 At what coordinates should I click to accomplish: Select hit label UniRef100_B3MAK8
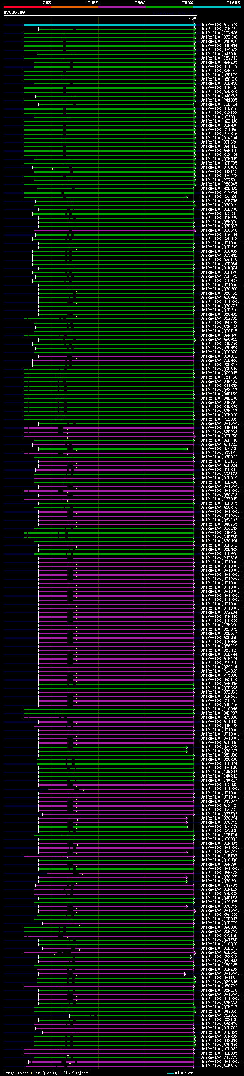tap(219, 415)
